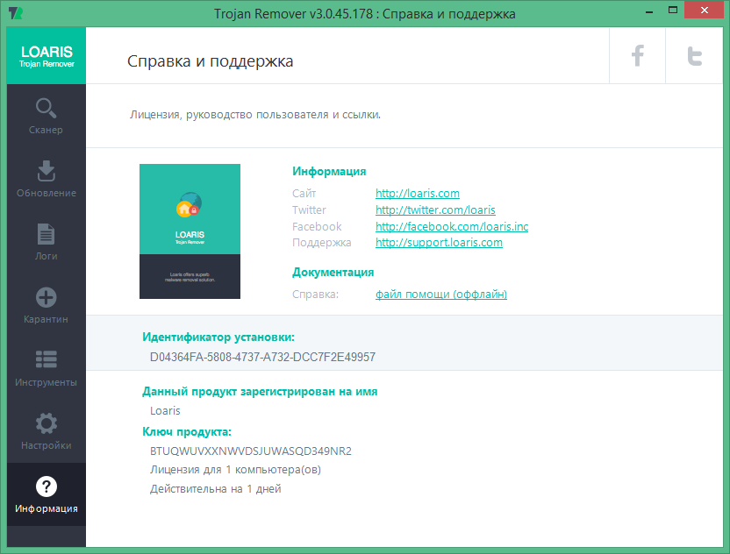Click the Сканер label in sidebar

(x=46, y=130)
